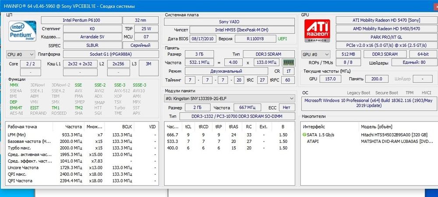Click the PCIe v2.0 x16 bus field
438x197 pixels.
pyautogui.click(x=386, y=45)
